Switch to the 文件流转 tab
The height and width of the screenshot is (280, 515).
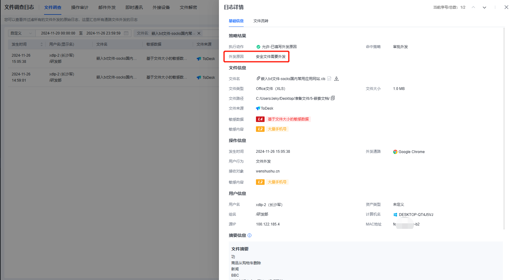click(x=261, y=21)
